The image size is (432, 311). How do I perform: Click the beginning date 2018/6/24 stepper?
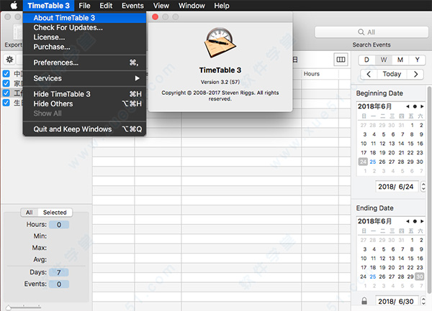coord(423,187)
